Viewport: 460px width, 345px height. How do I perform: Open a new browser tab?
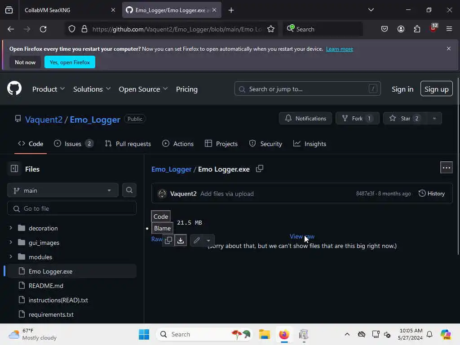click(x=231, y=10)
